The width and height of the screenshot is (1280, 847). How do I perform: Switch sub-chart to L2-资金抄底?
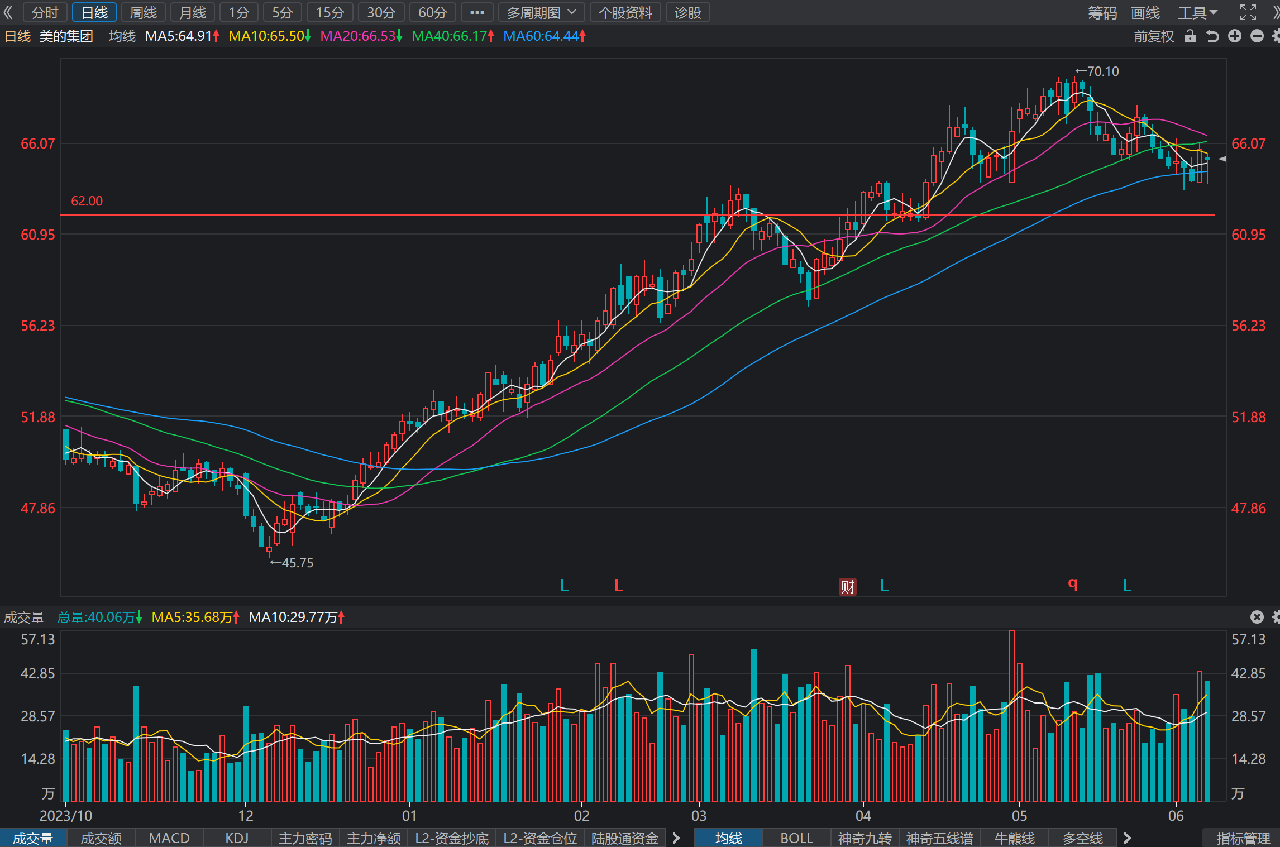pos(452,838)
